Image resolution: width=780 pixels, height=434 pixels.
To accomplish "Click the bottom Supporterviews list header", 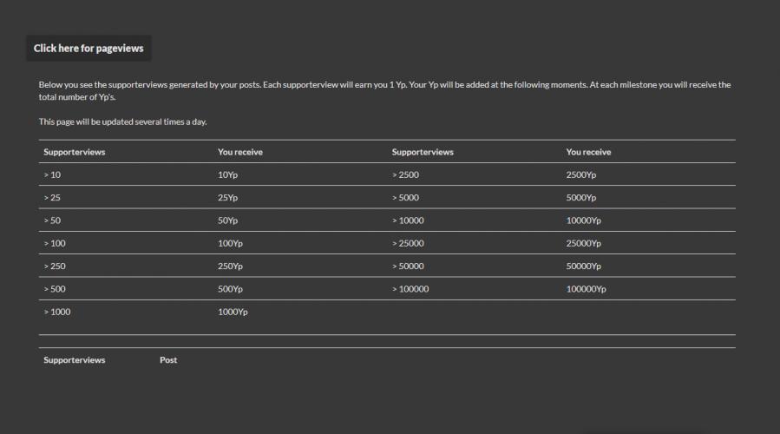I will 74,360.
